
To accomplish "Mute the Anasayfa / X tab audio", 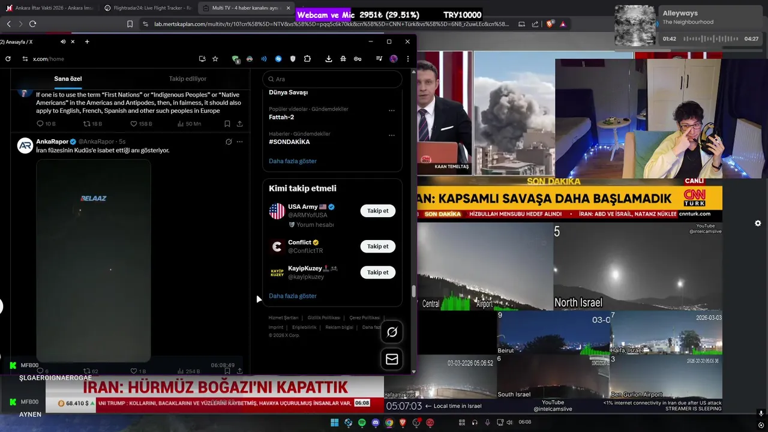I will click(x=63, y=41).
